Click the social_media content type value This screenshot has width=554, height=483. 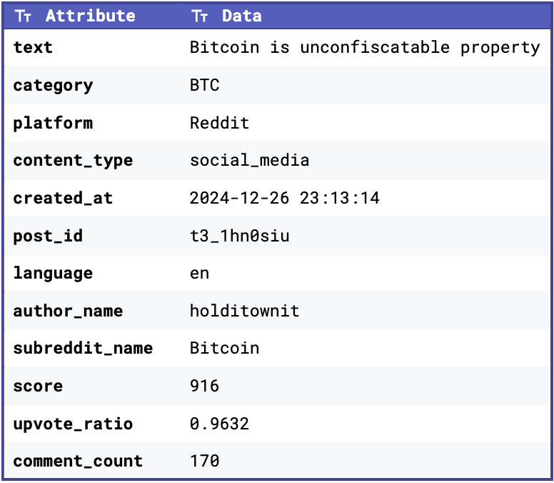pos(249,160)
